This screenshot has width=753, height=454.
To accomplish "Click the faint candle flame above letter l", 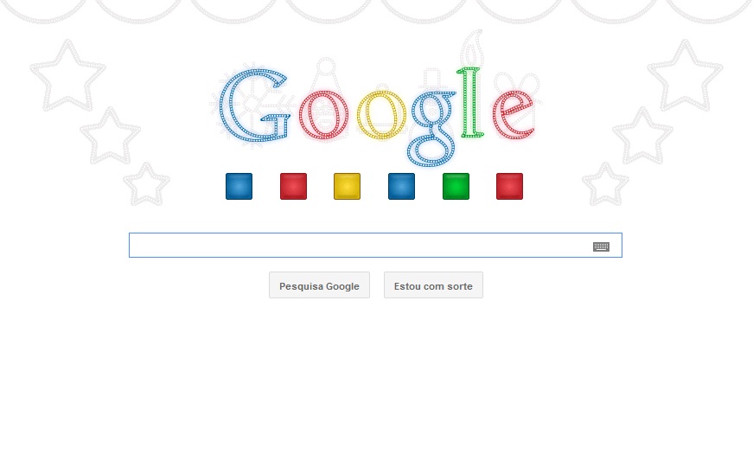I will tap(473, 48).
